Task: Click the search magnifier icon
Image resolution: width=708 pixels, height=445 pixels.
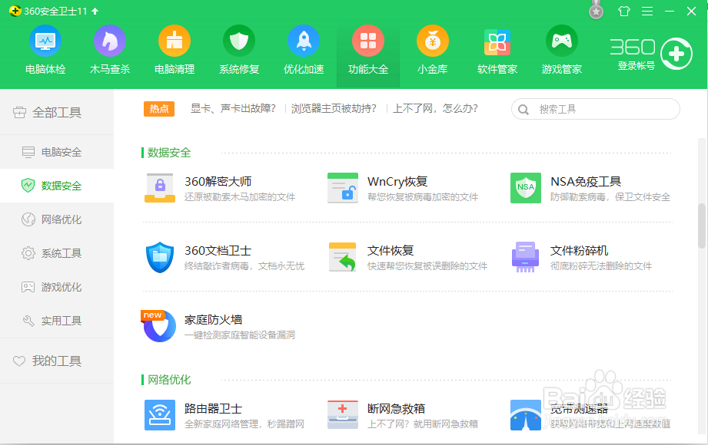Action: (x=524, y=110)
